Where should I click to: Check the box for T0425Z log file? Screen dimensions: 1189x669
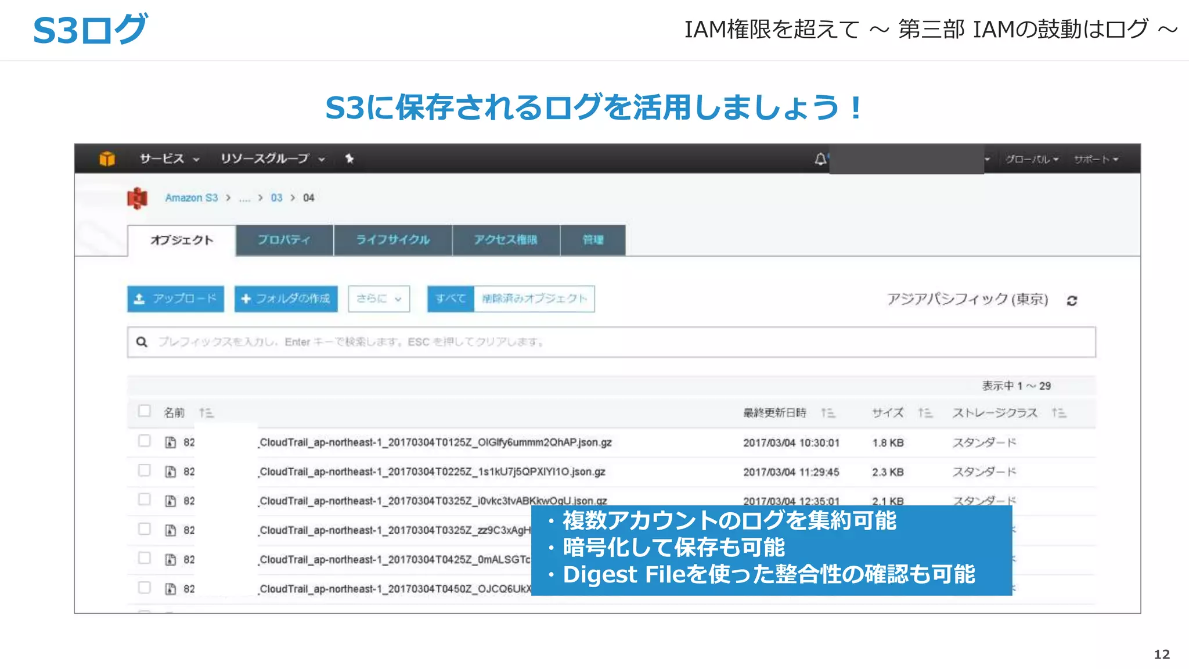pyautogui.click(x=144, y=557)
